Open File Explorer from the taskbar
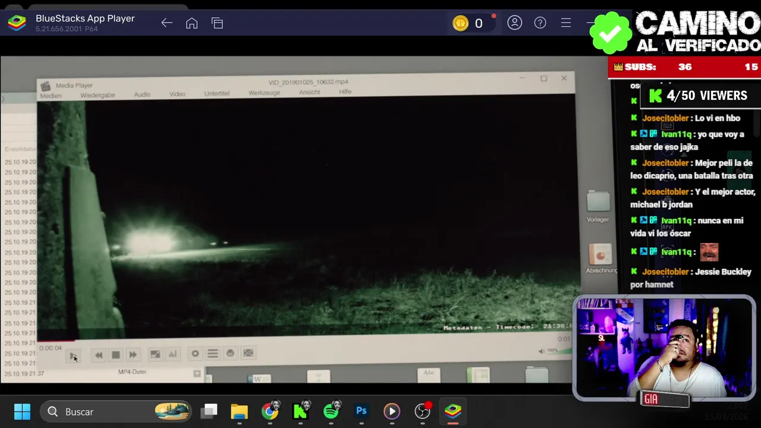Screen dimensions: 761x428 239,411
